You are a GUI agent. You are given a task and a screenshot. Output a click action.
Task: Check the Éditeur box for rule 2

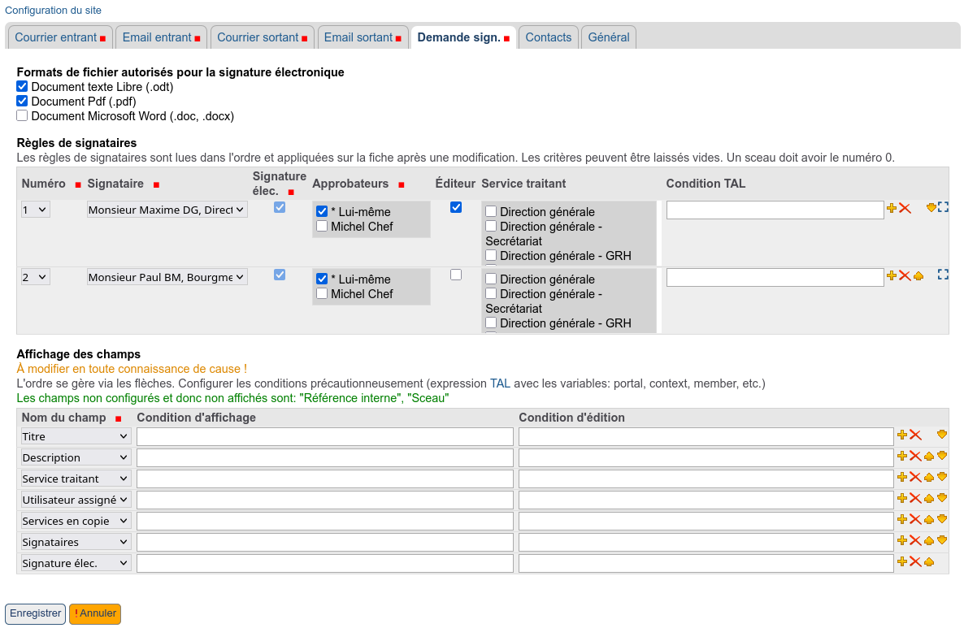point(455,275)
